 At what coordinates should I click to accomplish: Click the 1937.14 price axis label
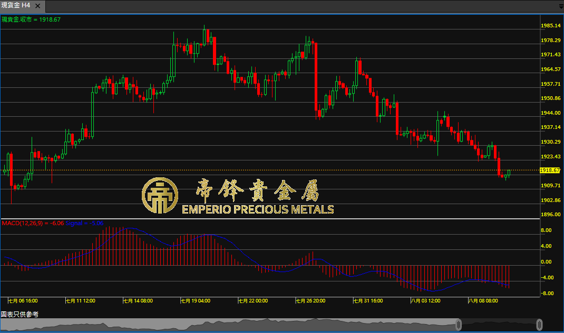tap(551, 127)
